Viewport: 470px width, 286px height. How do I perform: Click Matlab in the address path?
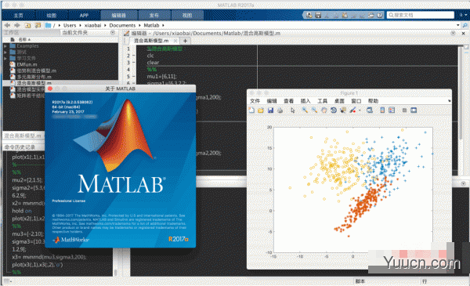[x=151, y=26]
